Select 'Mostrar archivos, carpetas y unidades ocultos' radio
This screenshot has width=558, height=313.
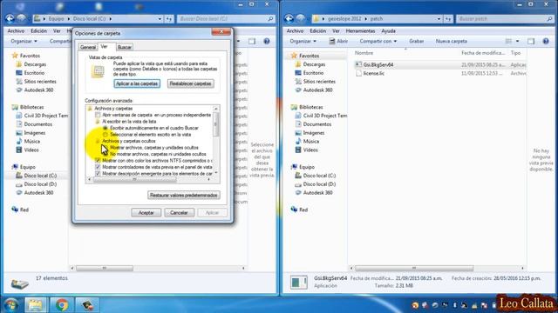[105, 147]
